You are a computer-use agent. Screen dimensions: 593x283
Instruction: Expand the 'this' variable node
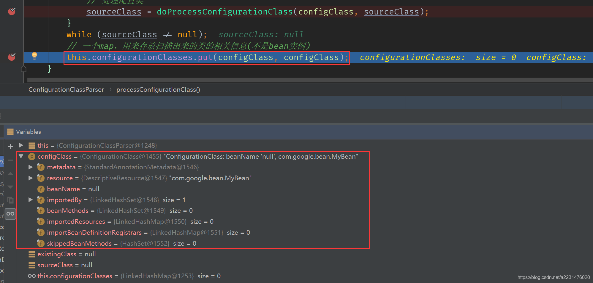coord(21,145)
